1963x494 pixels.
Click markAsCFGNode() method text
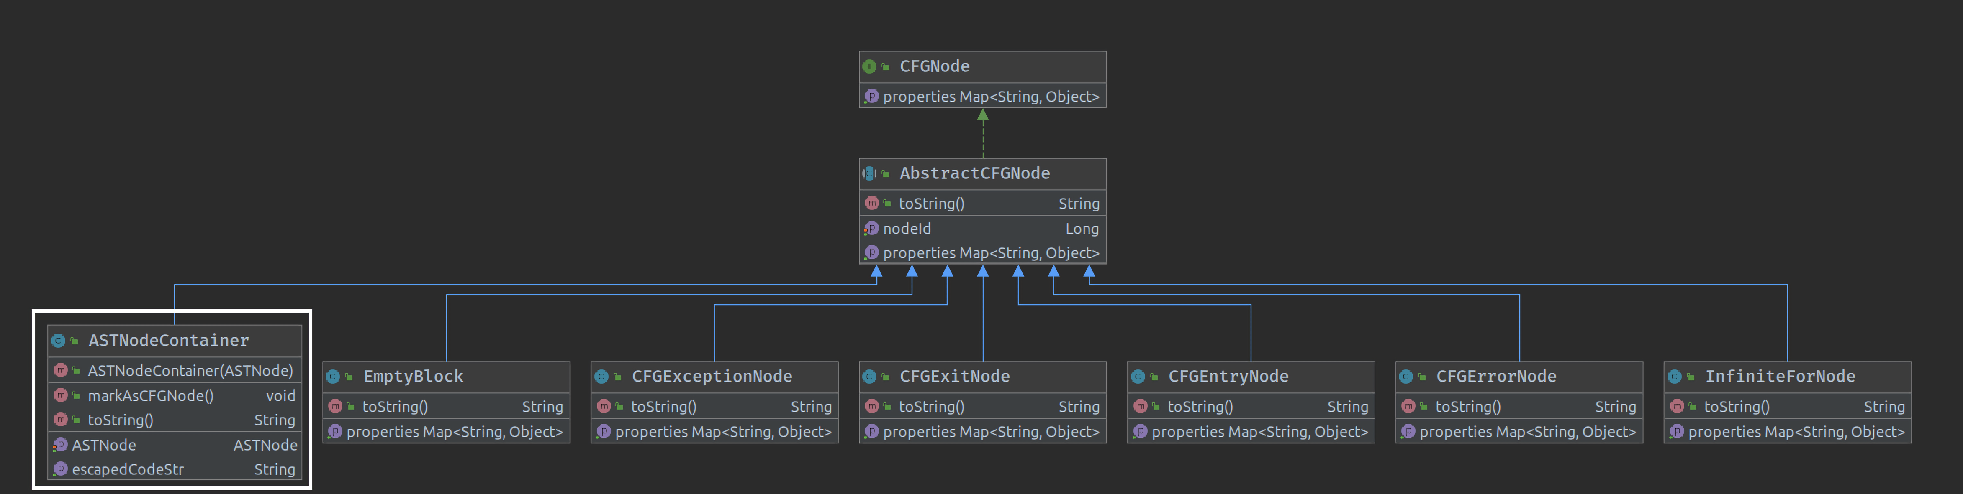(150, 396)
